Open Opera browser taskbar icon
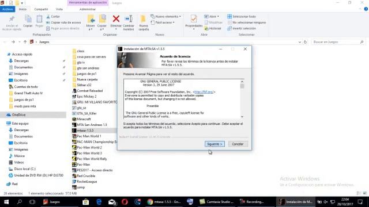This screenshot has width=369, height=207. tap(125, 202)
